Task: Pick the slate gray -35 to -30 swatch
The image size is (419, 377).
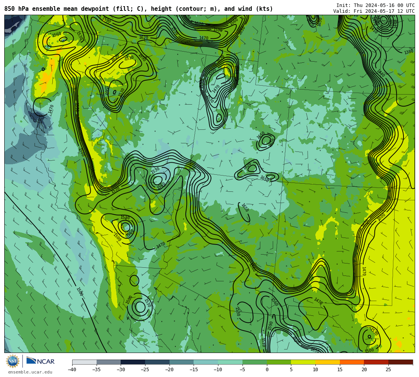Action: coord(109,362)
